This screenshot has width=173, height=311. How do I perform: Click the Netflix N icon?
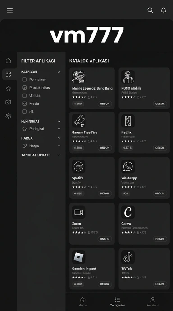coord(128,121)
